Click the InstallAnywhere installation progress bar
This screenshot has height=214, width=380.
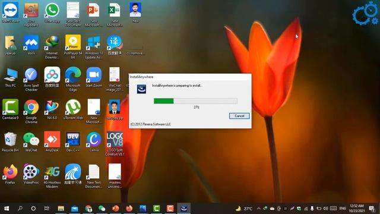(x=195, y=101)
